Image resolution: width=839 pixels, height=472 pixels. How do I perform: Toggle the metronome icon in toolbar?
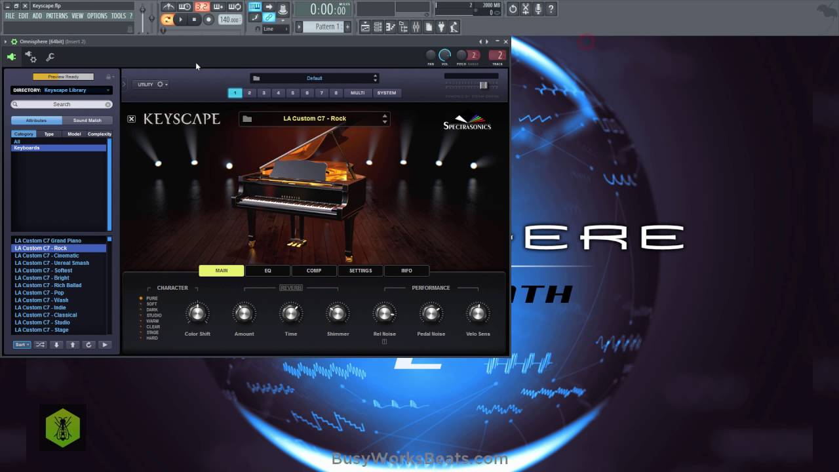point(168,7)
